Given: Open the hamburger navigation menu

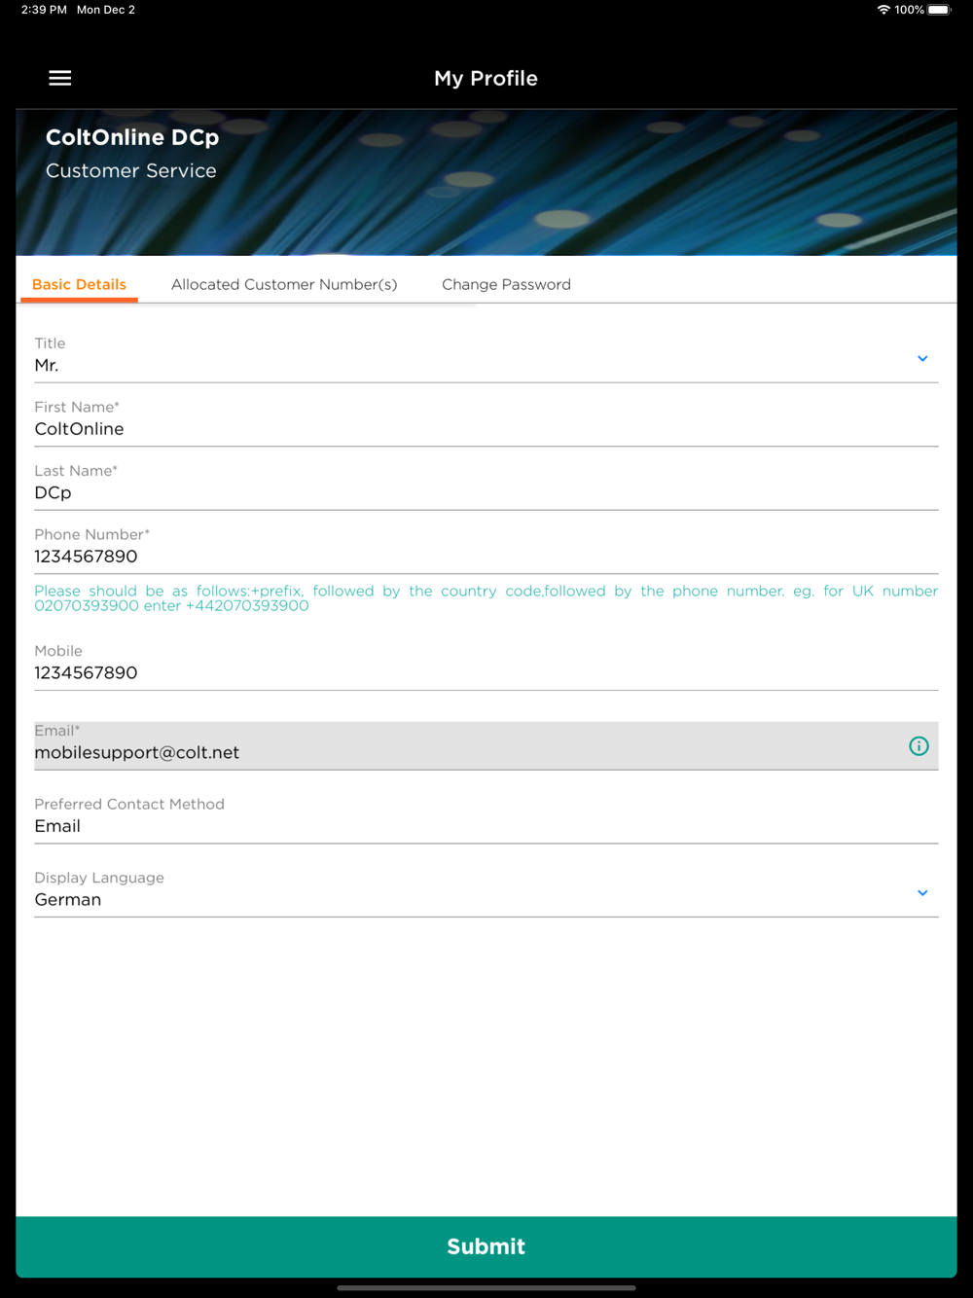Looking at the screenshot, I should [60, 78].
